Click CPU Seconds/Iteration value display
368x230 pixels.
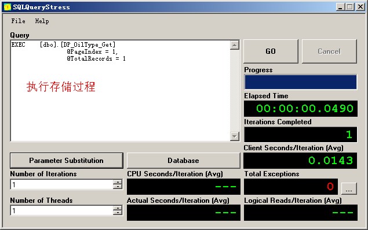184,187
